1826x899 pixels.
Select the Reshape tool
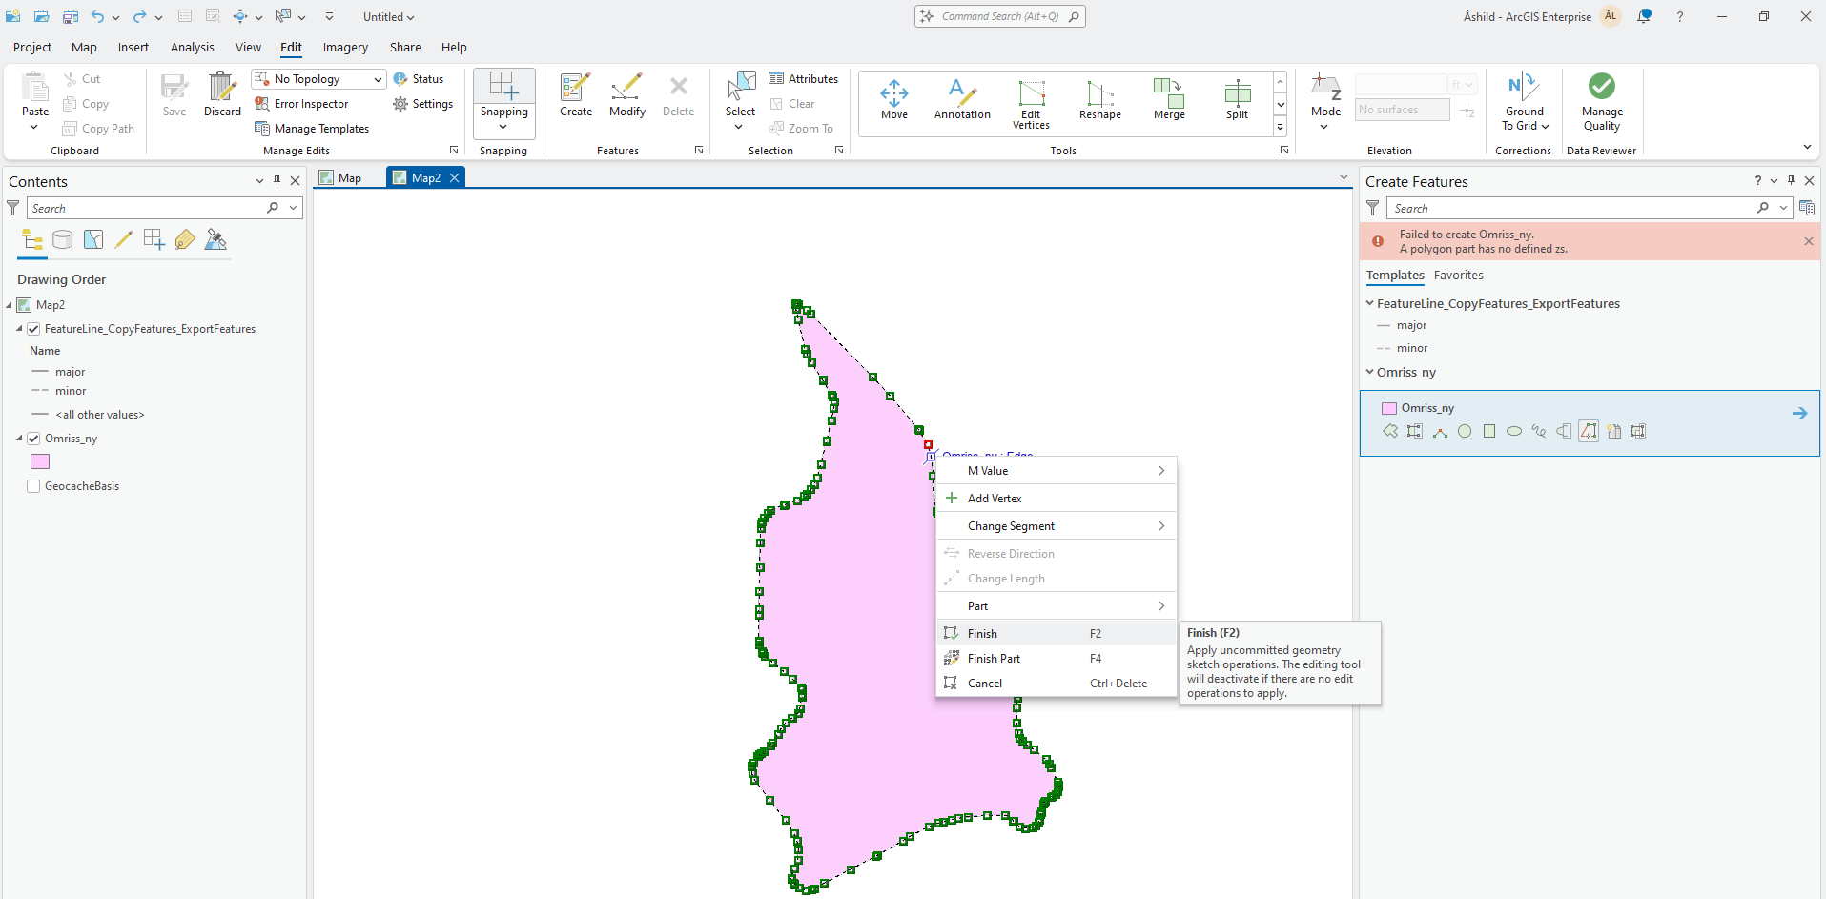point(1099,100)
